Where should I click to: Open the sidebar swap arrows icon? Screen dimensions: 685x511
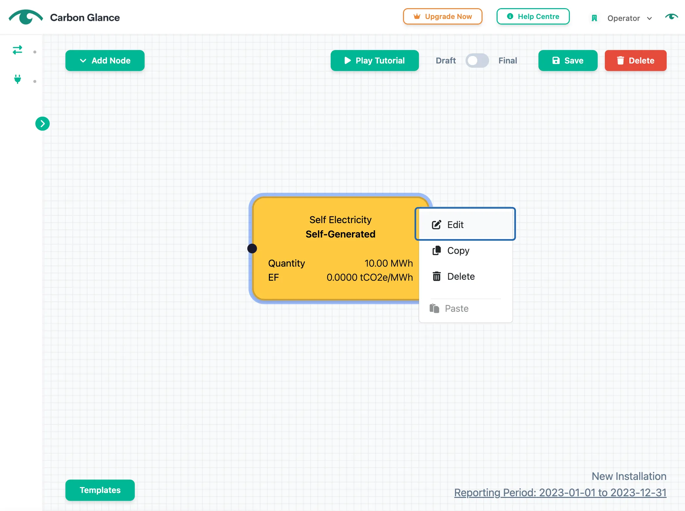(17, 50)
